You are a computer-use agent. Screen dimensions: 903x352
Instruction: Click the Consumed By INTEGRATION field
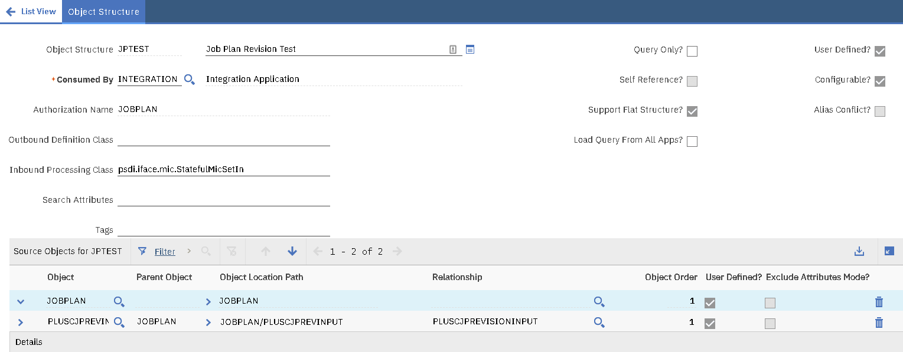click(149, 80)
